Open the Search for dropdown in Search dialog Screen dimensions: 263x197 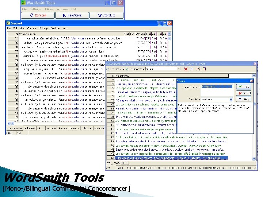tap(231, 100)
